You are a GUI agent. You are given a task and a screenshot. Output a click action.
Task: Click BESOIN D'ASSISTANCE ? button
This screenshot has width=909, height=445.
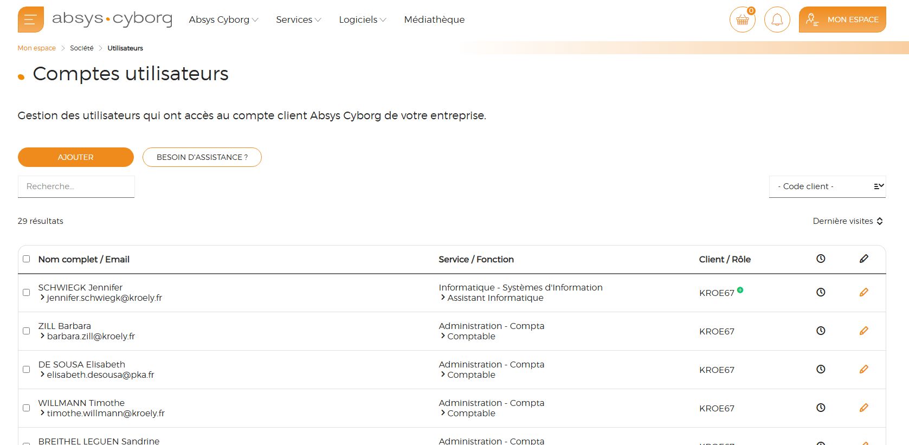click(x=202, y=157)
